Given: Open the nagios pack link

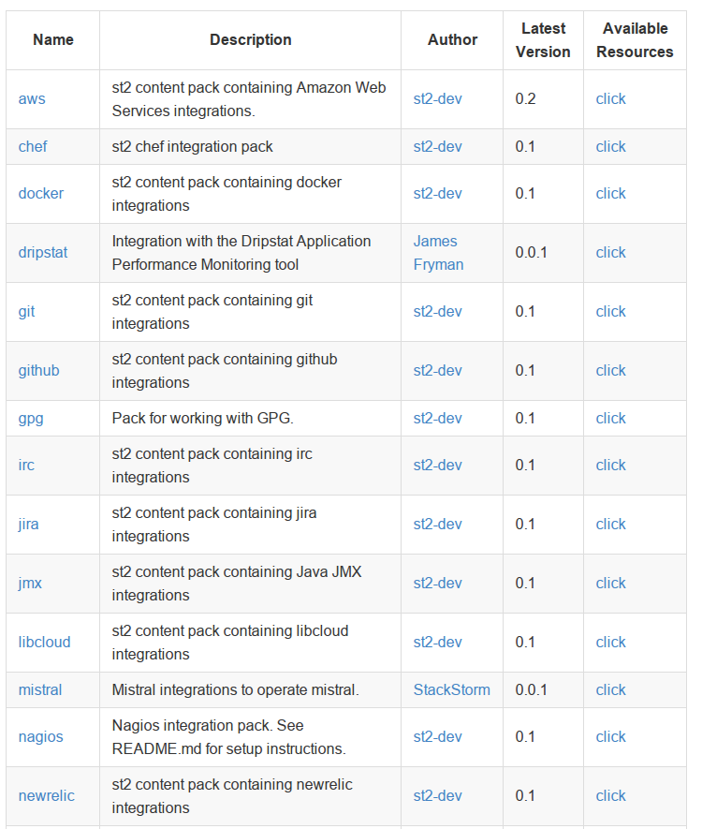Looking at the screenshot, I should click(x=40, y=737).
